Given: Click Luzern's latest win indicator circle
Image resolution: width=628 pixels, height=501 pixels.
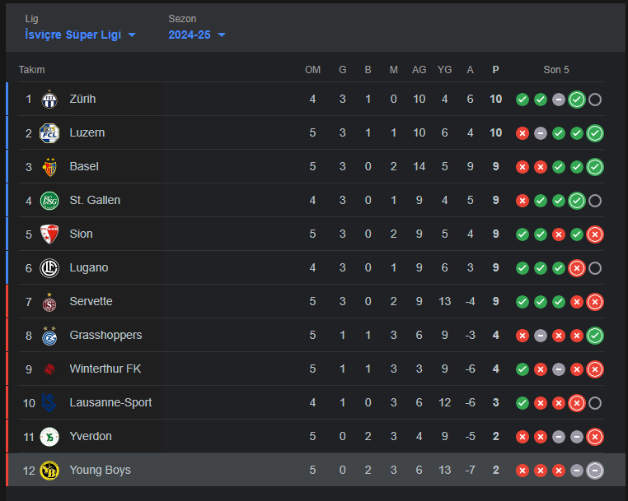Looking at the screenshot, I should [595, 132].
